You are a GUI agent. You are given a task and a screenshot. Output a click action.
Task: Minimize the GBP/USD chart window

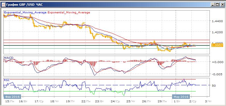tap(213, 5)
